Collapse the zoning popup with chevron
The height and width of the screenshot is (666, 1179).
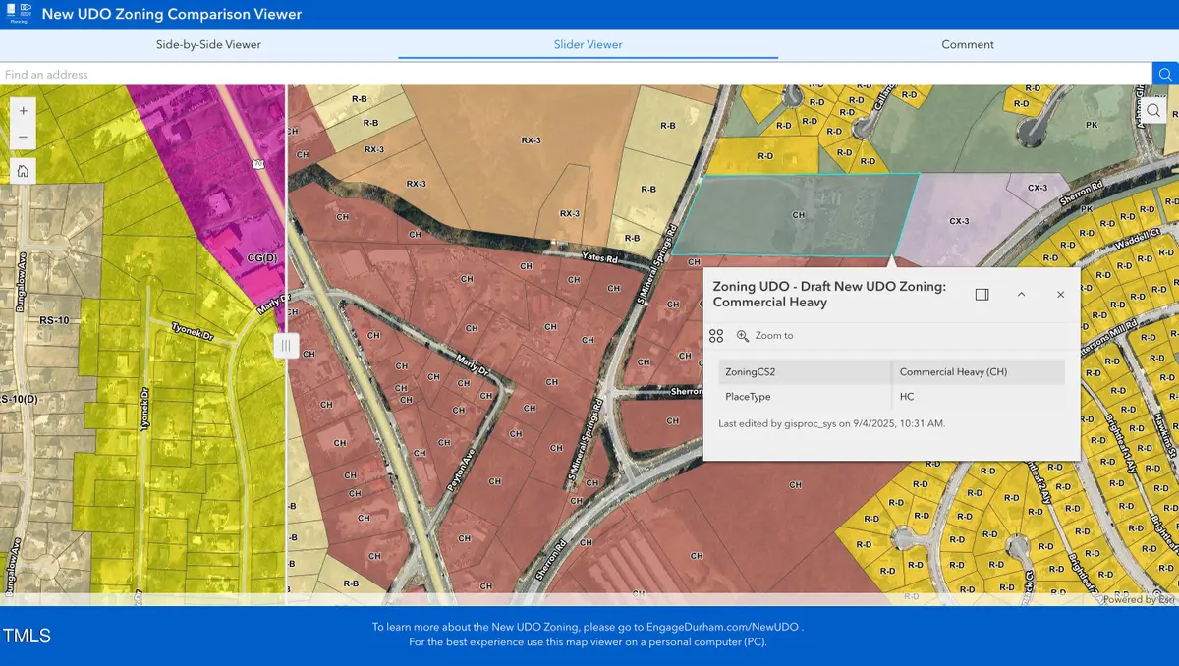(1021, 295)
